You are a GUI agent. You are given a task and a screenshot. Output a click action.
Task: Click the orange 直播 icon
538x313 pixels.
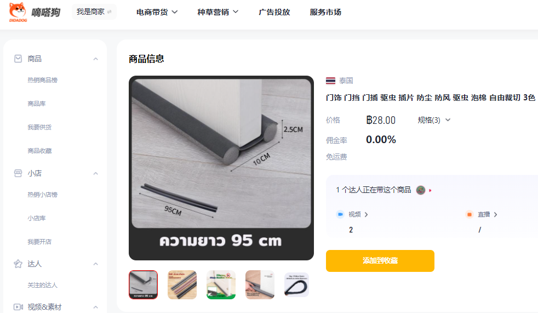pyautogui.click(x=470, y=214)
